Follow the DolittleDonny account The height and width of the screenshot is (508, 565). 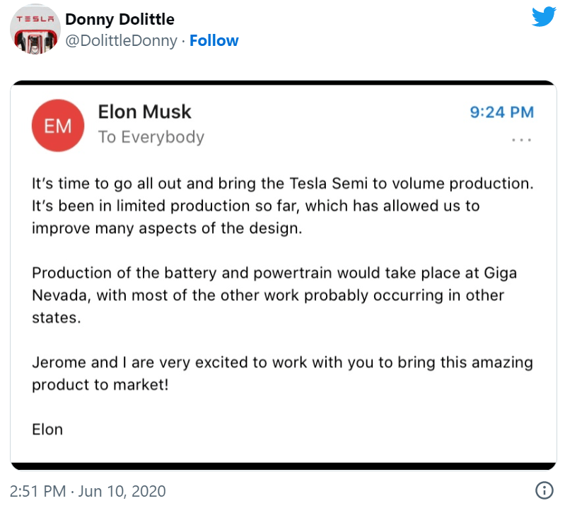pyautogui.click(x=214, y=41)
